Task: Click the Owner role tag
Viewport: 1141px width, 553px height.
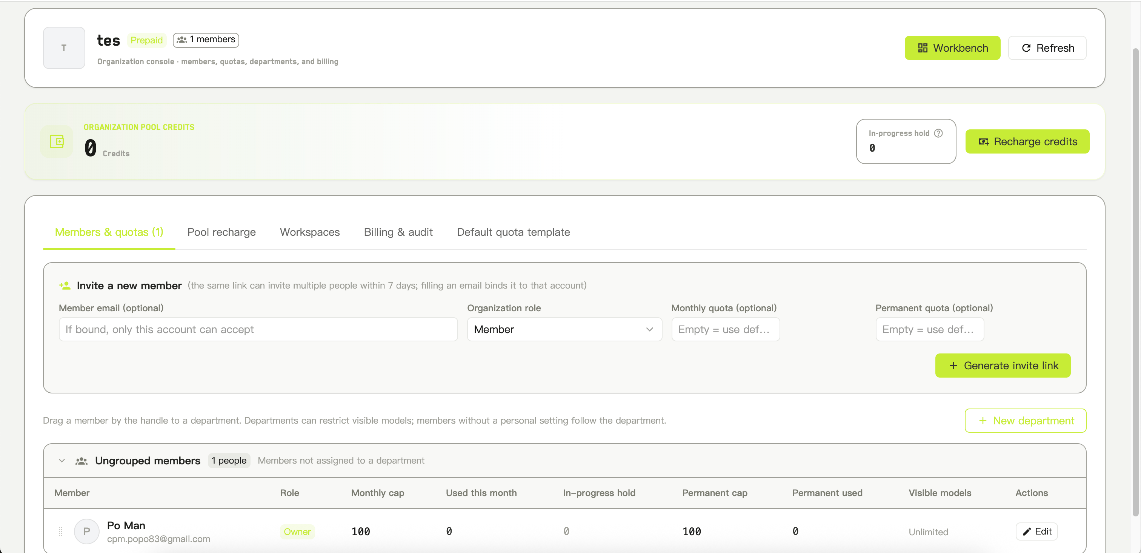Action: click(297, 532)
